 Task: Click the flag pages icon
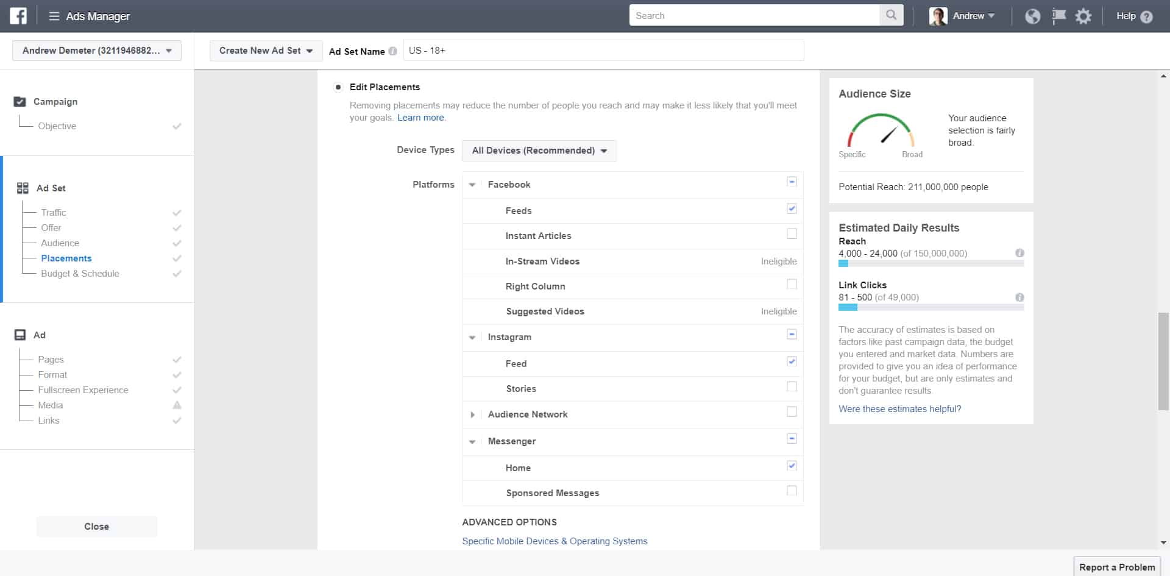click(1059, 16)
